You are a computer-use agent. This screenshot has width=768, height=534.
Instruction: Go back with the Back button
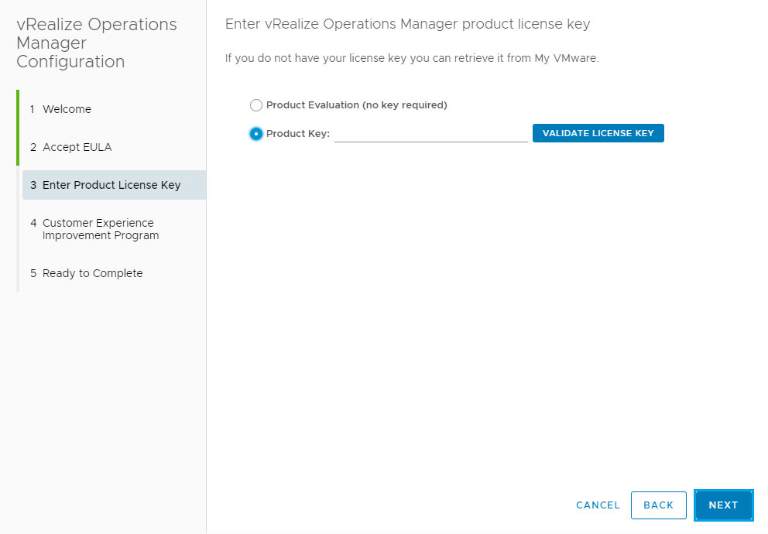[x=658, y=505]
